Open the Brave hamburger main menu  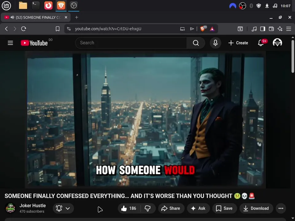289,29
